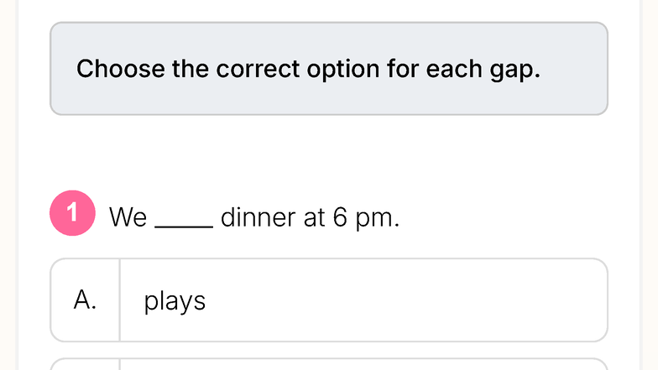
Task: Click the divider line beside "A."
Action: pyautogui.click(x=119, y=300)
